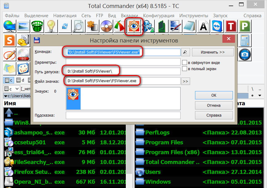
Task: Click into the Файл значка field
Action: click(x=123, y=81)
